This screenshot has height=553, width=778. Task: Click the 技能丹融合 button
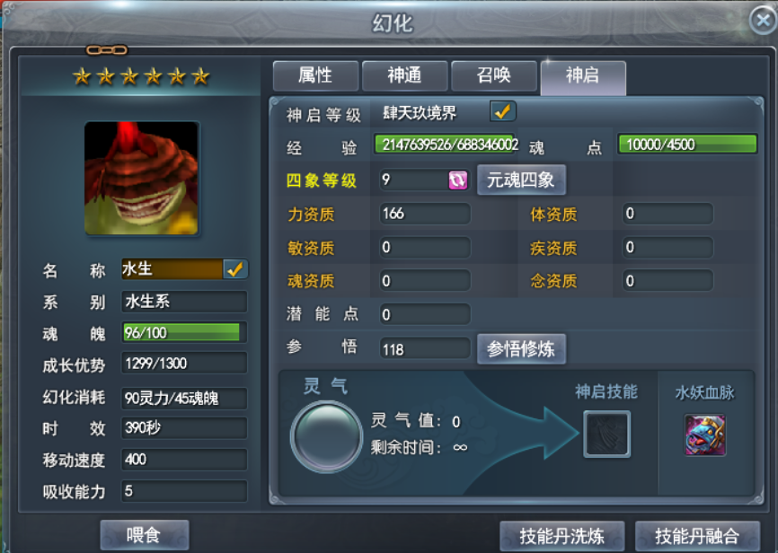pos(697,536)
